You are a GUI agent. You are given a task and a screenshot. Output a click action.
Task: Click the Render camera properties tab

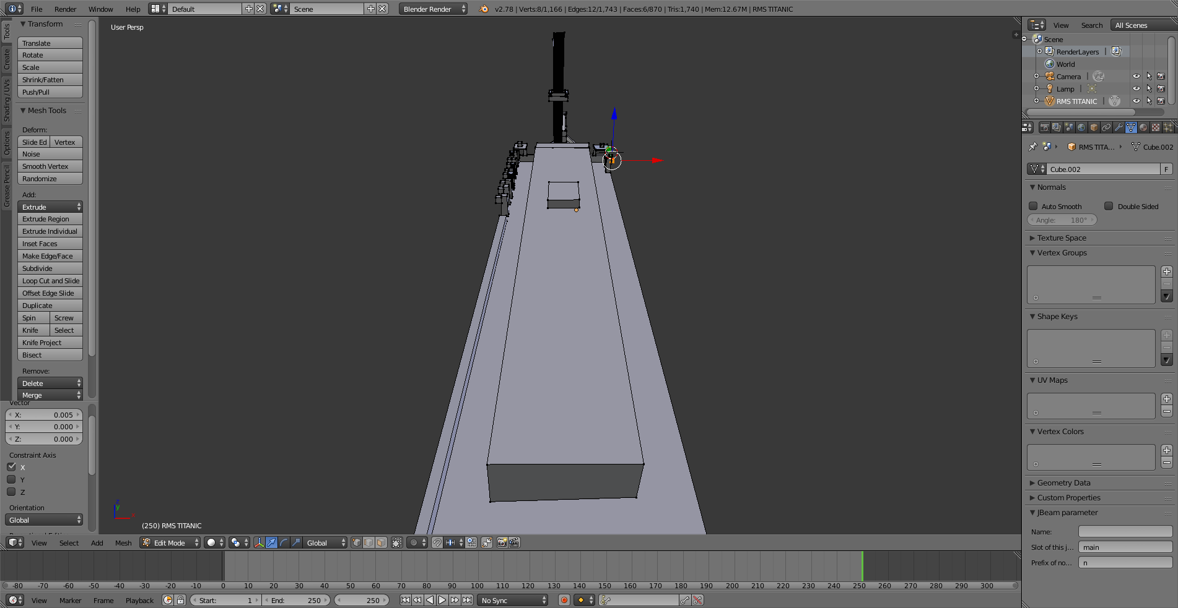pyautogui.click(x=1045, y=127)
